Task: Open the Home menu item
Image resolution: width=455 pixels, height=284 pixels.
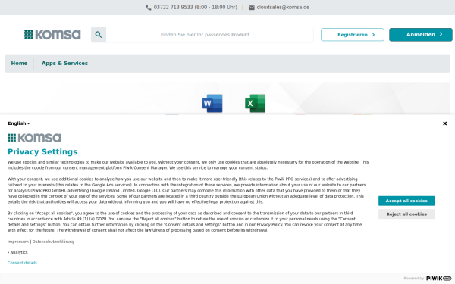Action: (19, 63)
